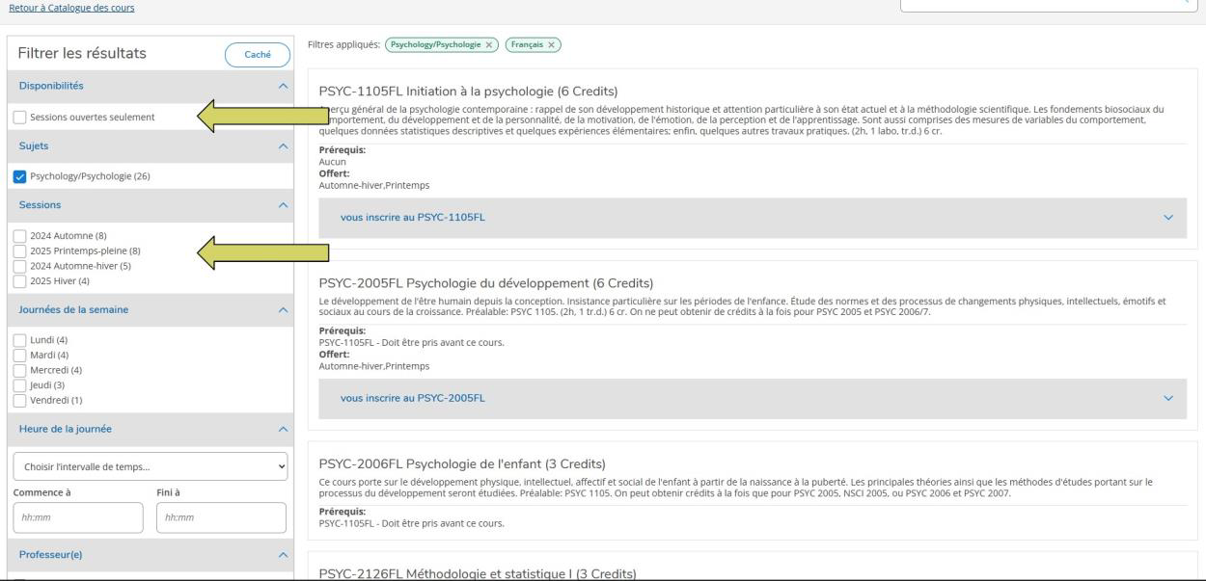Screen dimensions: 1206x581
Task: Select the 2025 Hiver session checkbox
Action: click(x=20, y=280)
